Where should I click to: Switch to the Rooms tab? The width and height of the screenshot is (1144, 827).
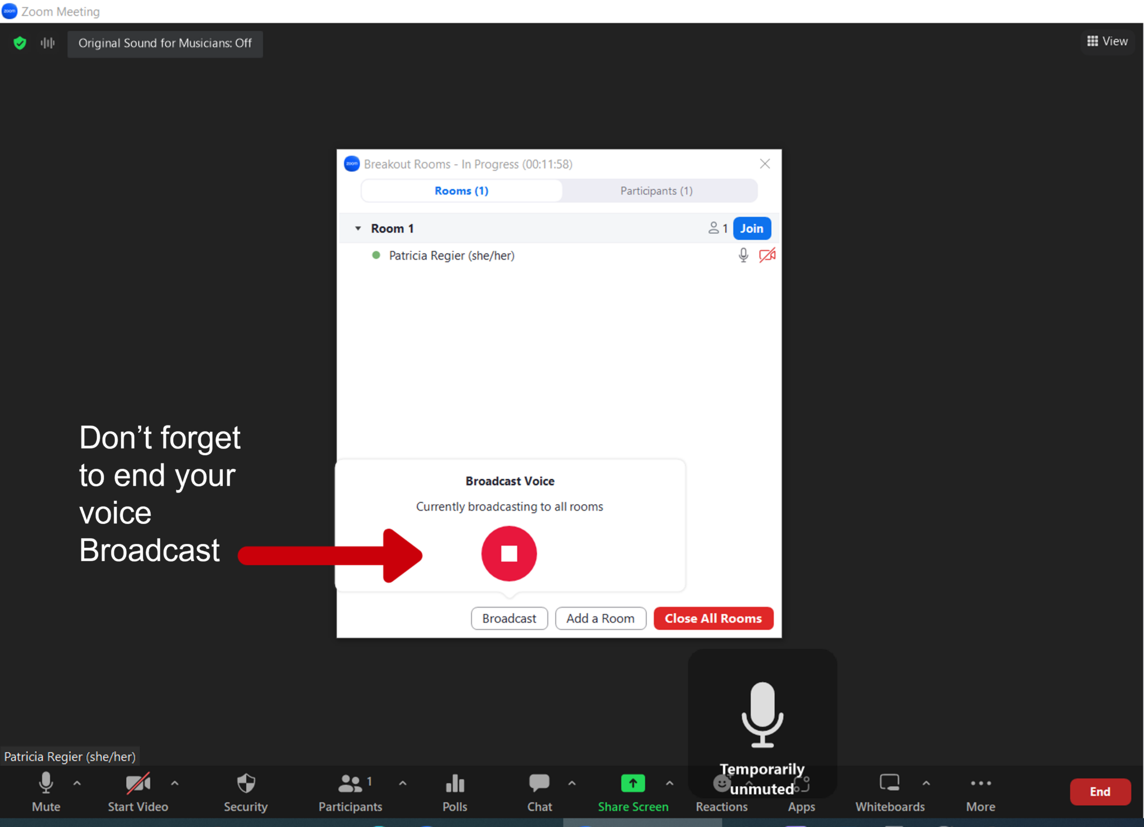(x=461, y=190)
